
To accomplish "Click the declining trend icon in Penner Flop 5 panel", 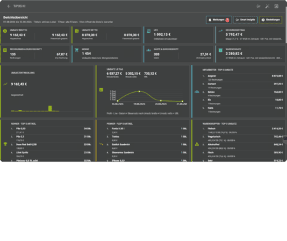I will (x=101, y=144).
